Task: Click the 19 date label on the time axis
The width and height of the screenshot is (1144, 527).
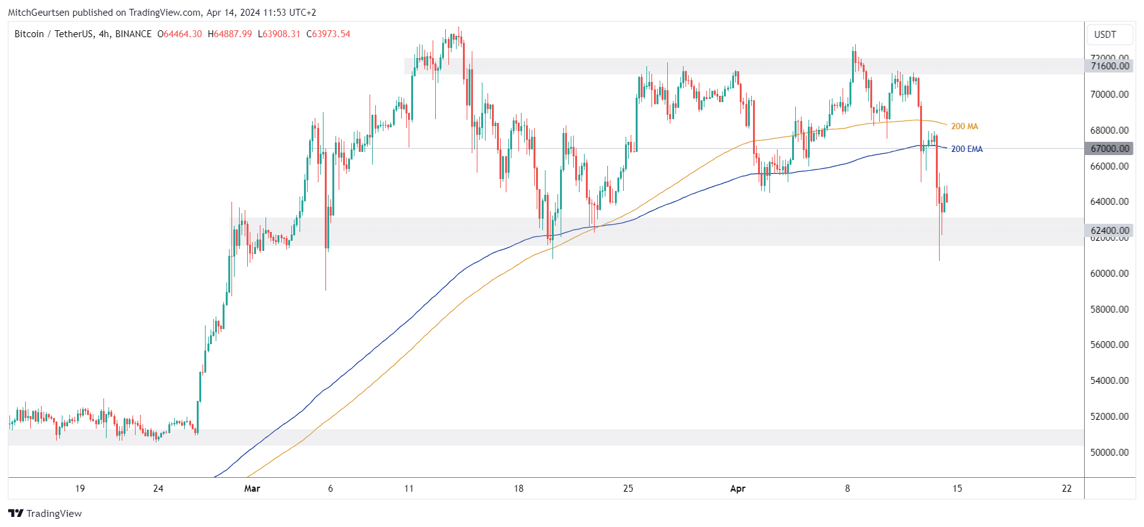Action: [80, 489]
